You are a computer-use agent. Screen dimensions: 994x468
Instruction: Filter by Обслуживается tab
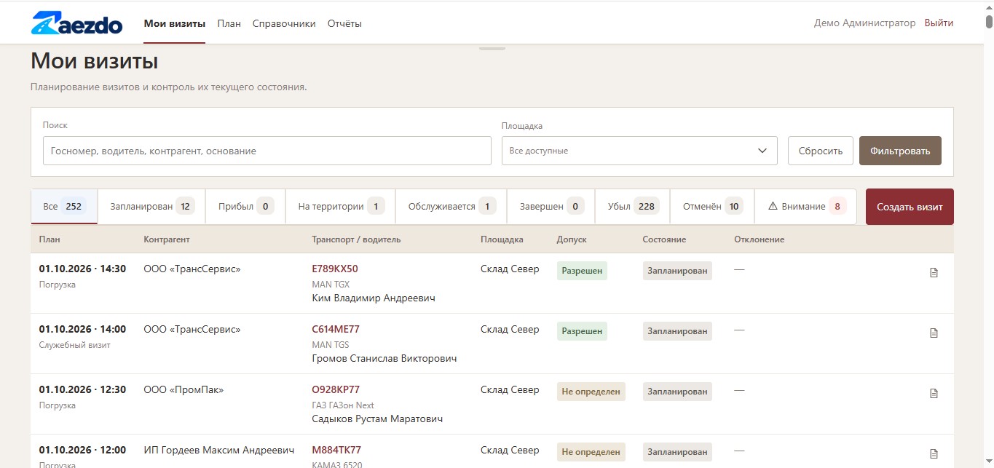(x=451, y=207)
